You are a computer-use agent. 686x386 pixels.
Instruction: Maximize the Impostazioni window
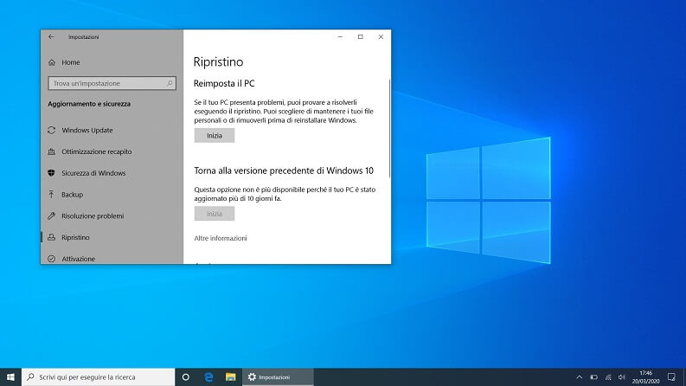[361, 37]
